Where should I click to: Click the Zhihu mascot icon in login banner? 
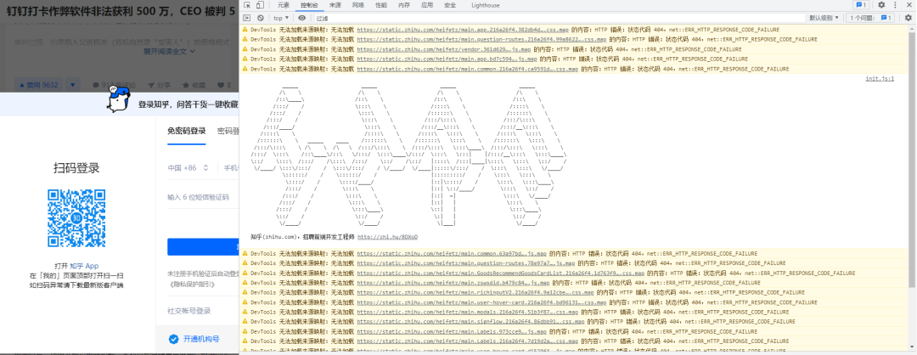click(x=117, y=99)
